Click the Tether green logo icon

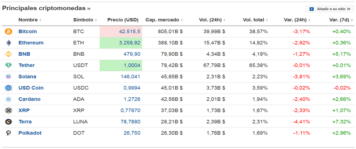[8, 65]
